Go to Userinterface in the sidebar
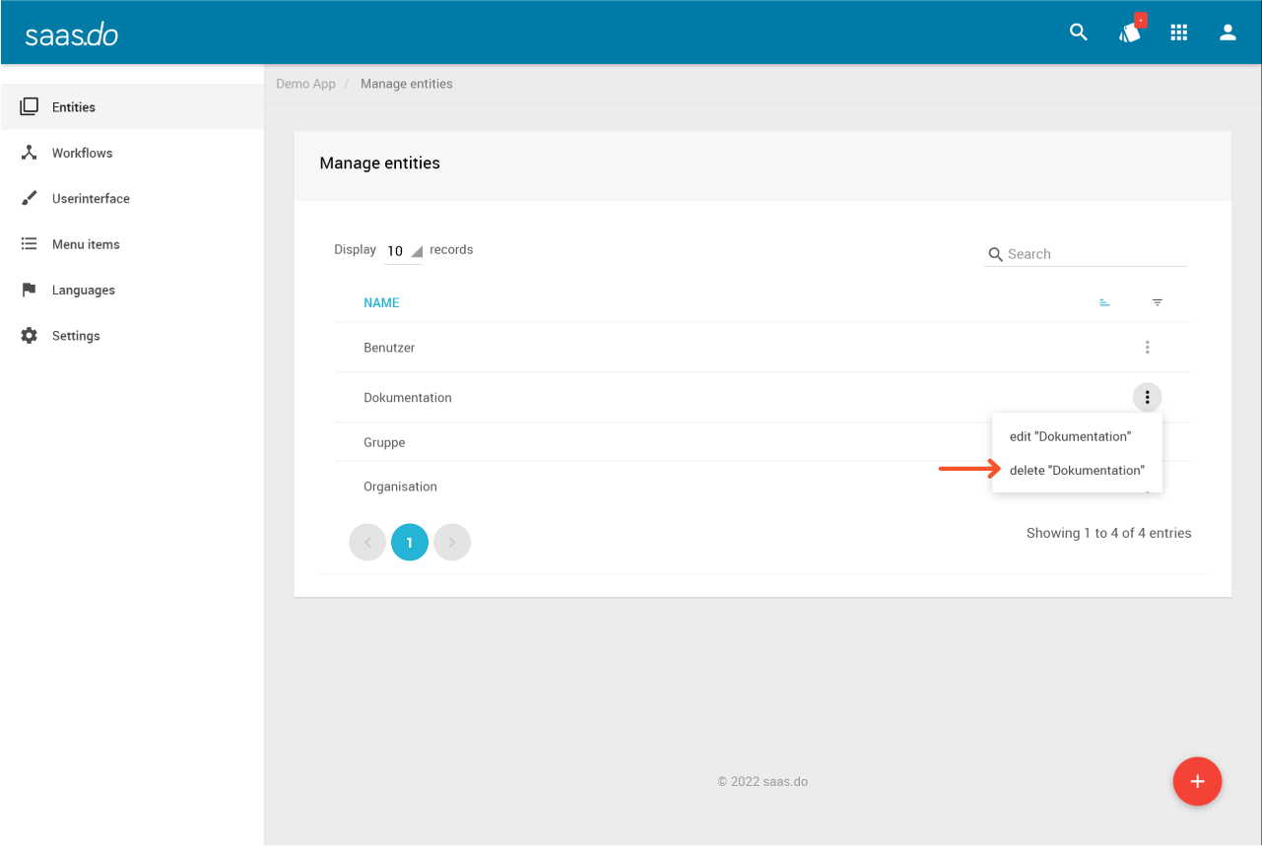The width and height of the screenshot is (1262, 846). 91,199
